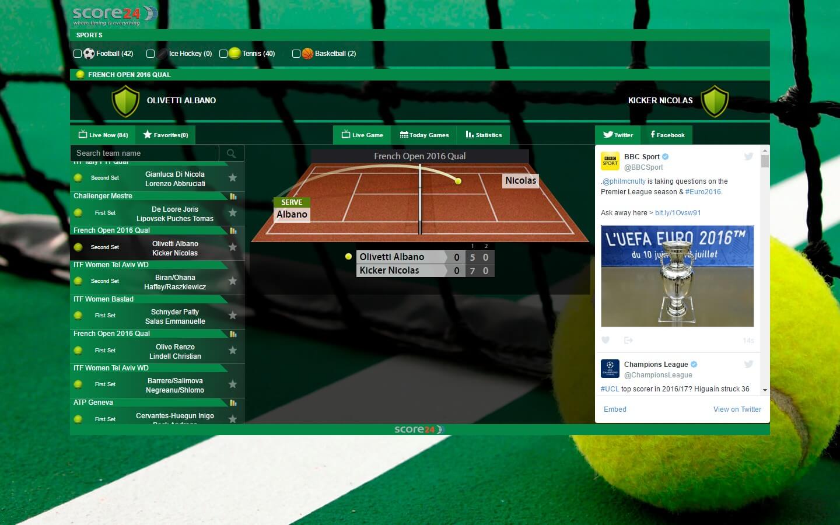840x525 pixels.
Task: Share the BBC Sport tweet
Action: pyautogui.click(x=628, y=340)
